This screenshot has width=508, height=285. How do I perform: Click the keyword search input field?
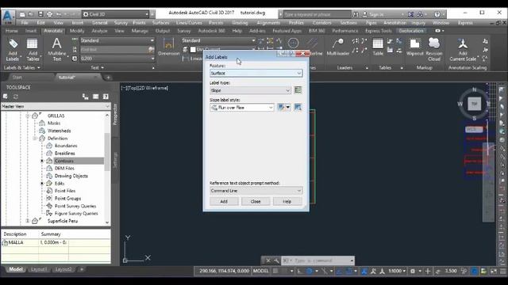pos(317,14)
